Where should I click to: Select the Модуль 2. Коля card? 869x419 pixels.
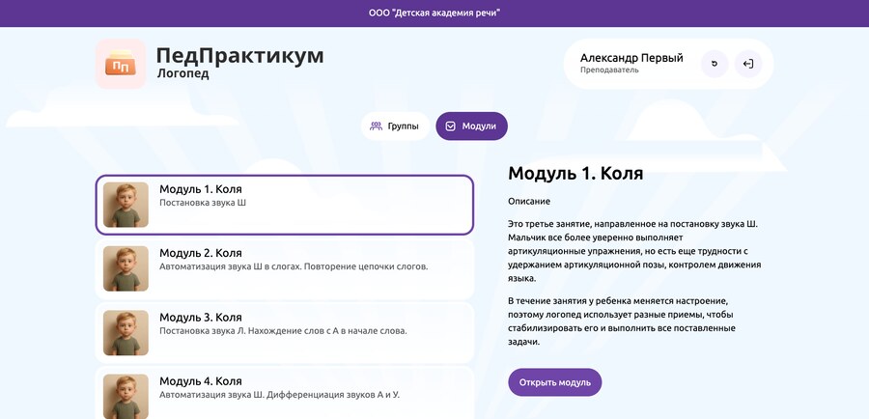tap(284, 268)
